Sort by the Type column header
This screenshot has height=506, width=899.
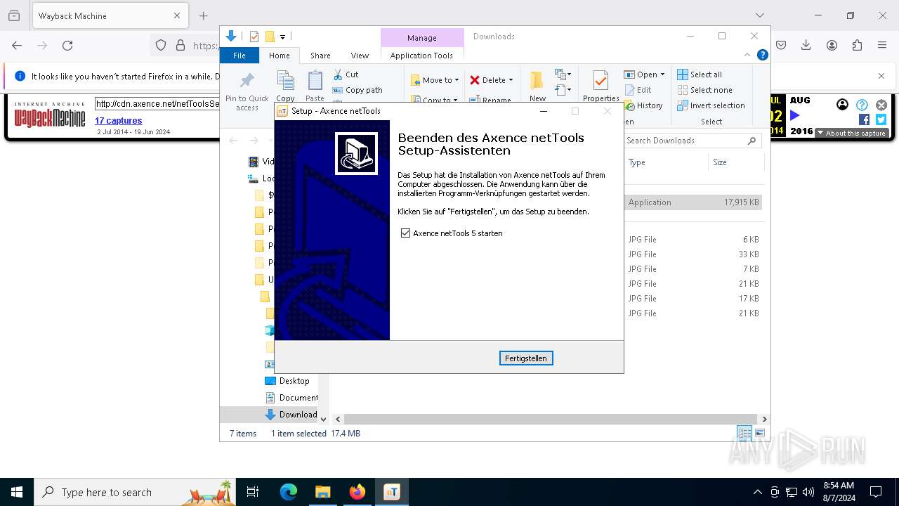[666, 162]
